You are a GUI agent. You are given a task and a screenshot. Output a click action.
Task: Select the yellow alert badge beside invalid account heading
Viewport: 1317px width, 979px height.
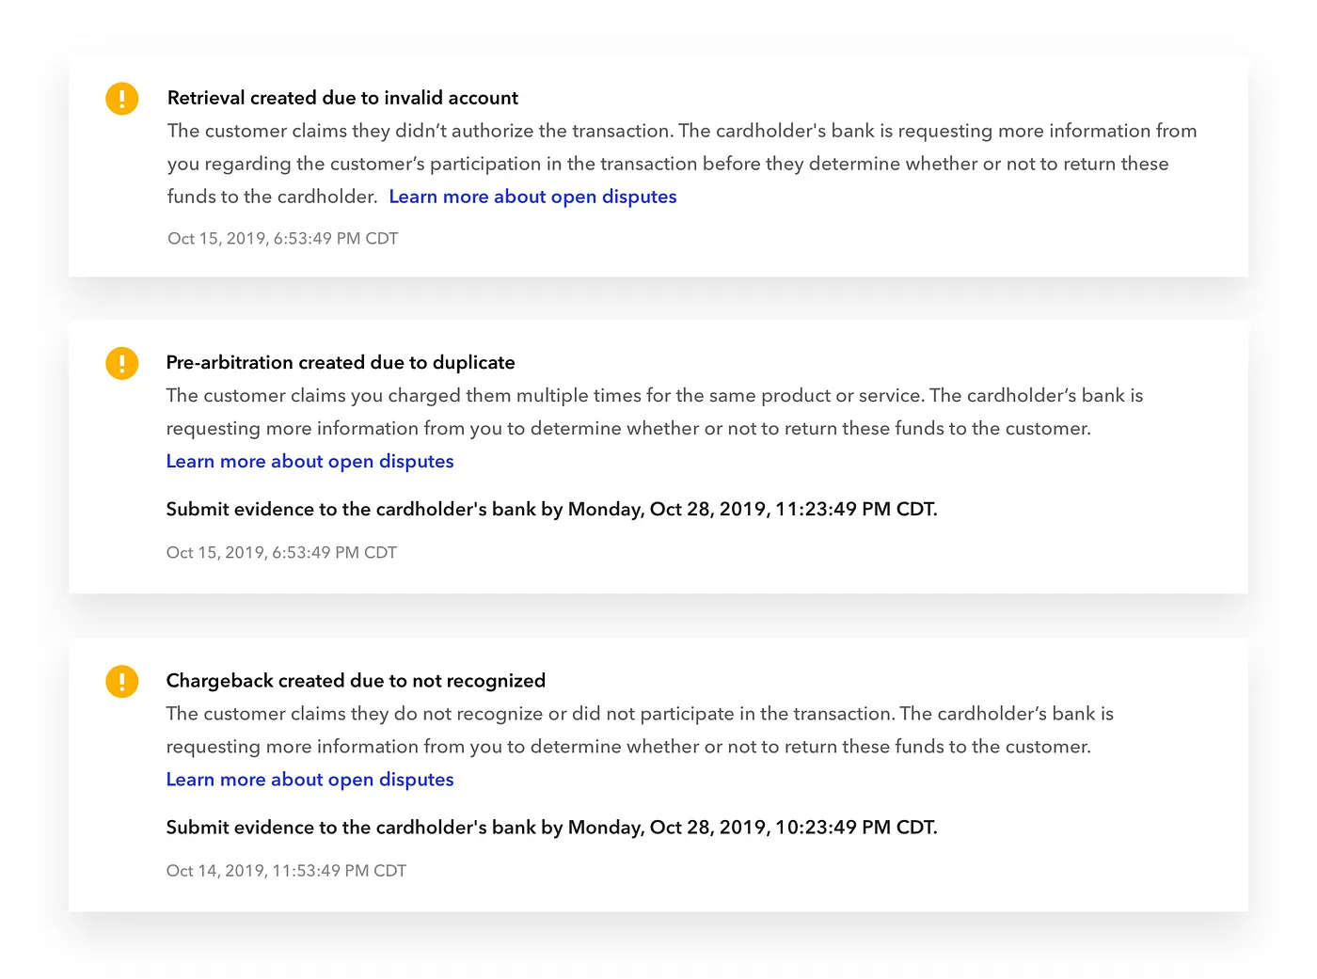tap(121, 98)
